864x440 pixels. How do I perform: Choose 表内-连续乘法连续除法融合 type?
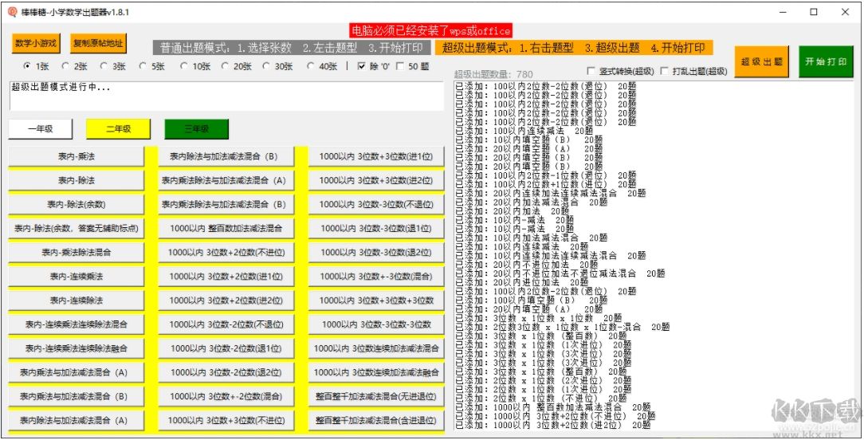click(x=77, y=348)
